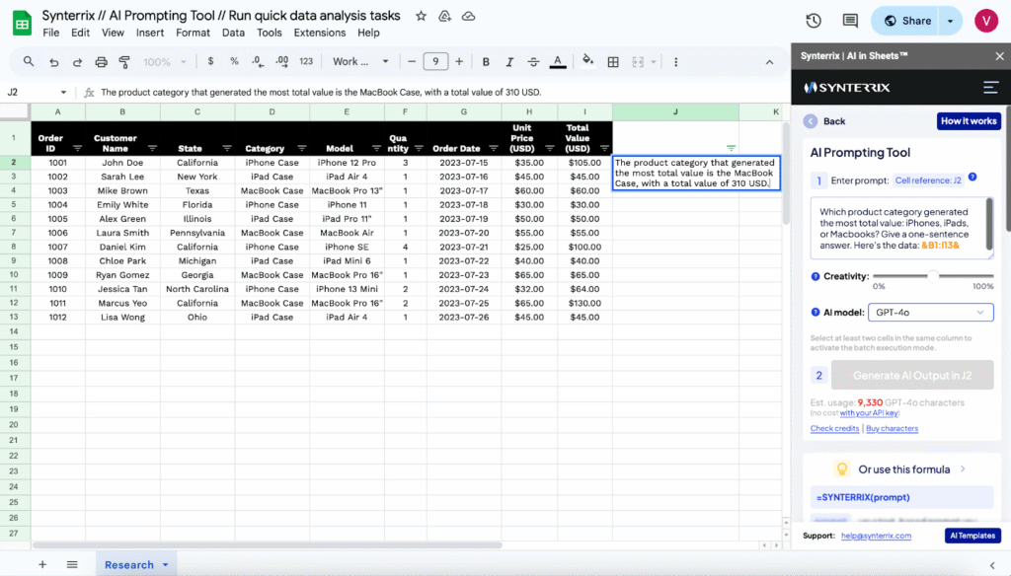Open the Category column filter
Screen dimensions: 1011x576
tap(302, 148)
